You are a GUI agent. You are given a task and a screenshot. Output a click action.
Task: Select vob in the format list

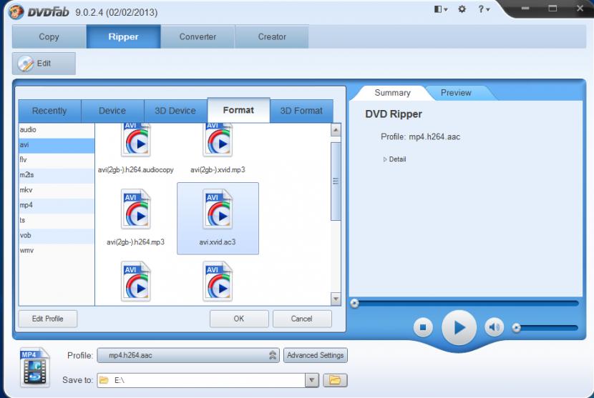coord(57,235)
